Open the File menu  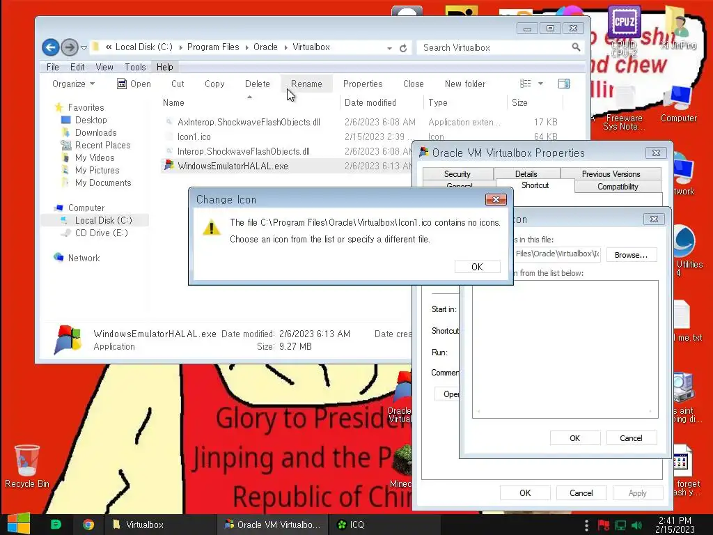click(x=53, y=67)
